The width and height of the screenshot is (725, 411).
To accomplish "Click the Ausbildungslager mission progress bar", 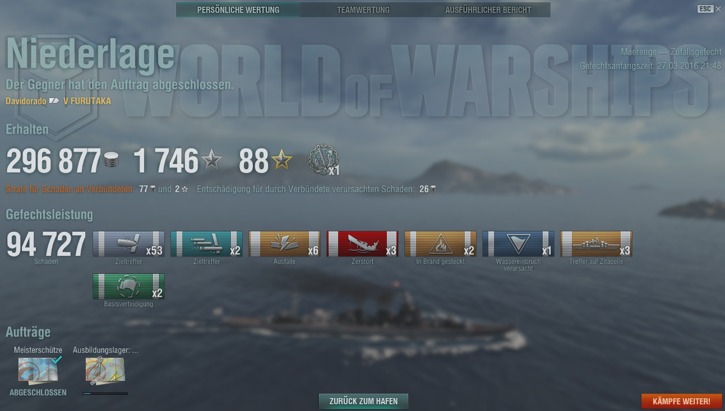I will point(105,394).
